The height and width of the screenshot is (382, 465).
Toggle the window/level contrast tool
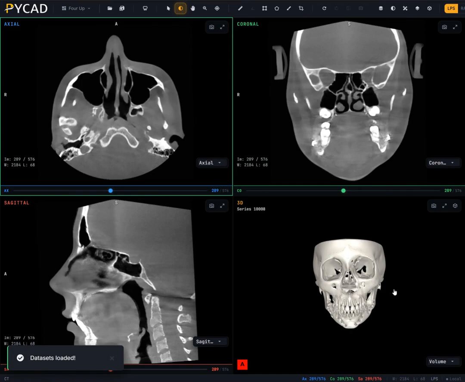[x=180, y=8]
